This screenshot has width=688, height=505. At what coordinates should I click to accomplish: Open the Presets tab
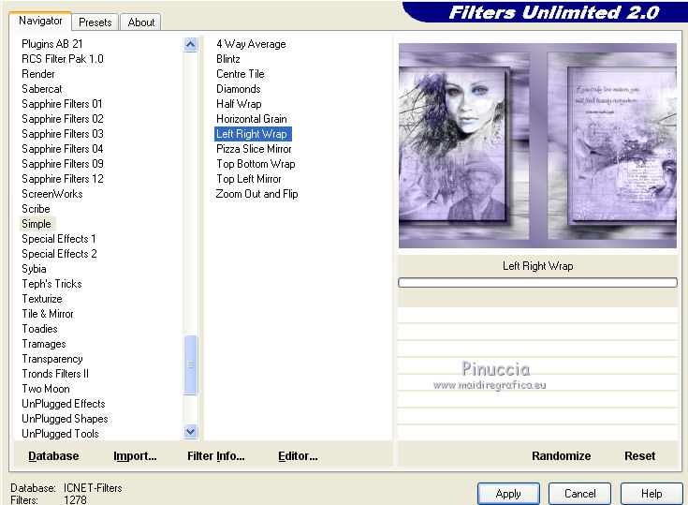click(95, 22)
